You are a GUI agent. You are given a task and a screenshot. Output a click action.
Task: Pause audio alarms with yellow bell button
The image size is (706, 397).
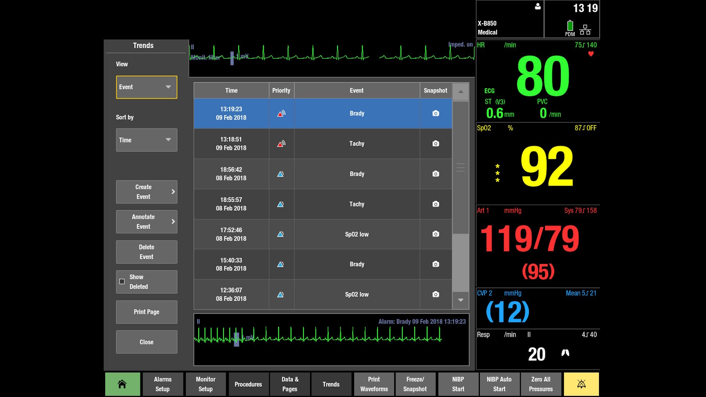tap(581, 384)
